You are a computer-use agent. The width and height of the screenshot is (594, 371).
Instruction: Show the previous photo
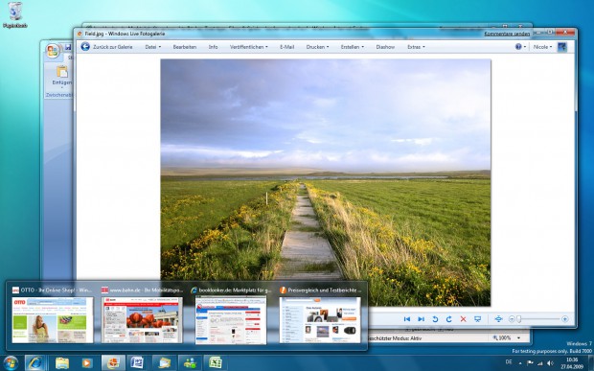point(407,319)
